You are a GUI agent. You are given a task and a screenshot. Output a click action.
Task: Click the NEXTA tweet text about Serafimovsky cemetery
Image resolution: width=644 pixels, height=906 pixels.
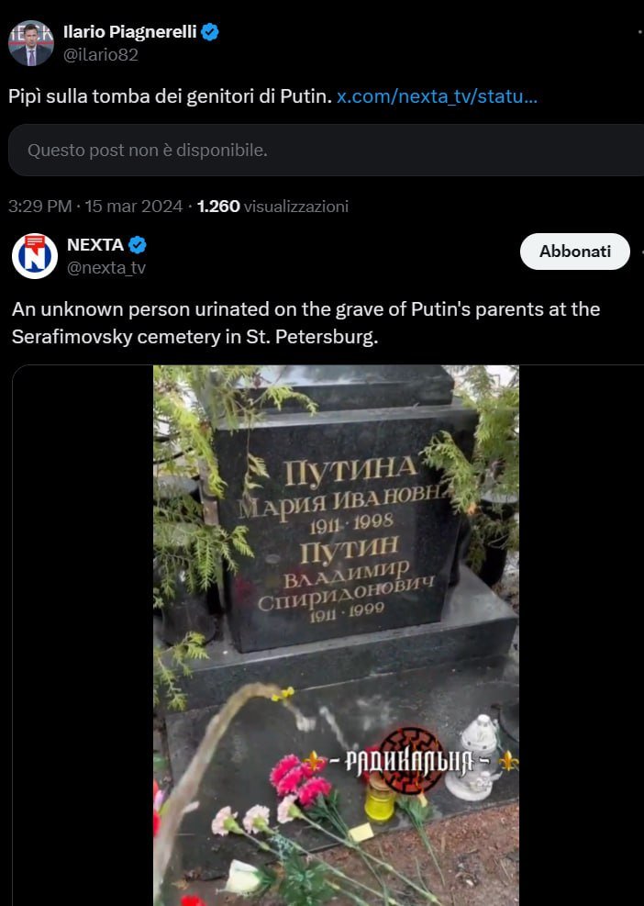(306, 322)
